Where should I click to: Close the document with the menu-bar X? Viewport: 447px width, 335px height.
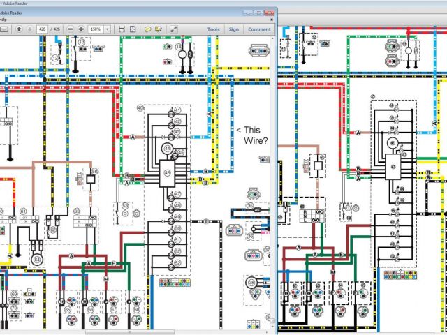coord(273,20)
